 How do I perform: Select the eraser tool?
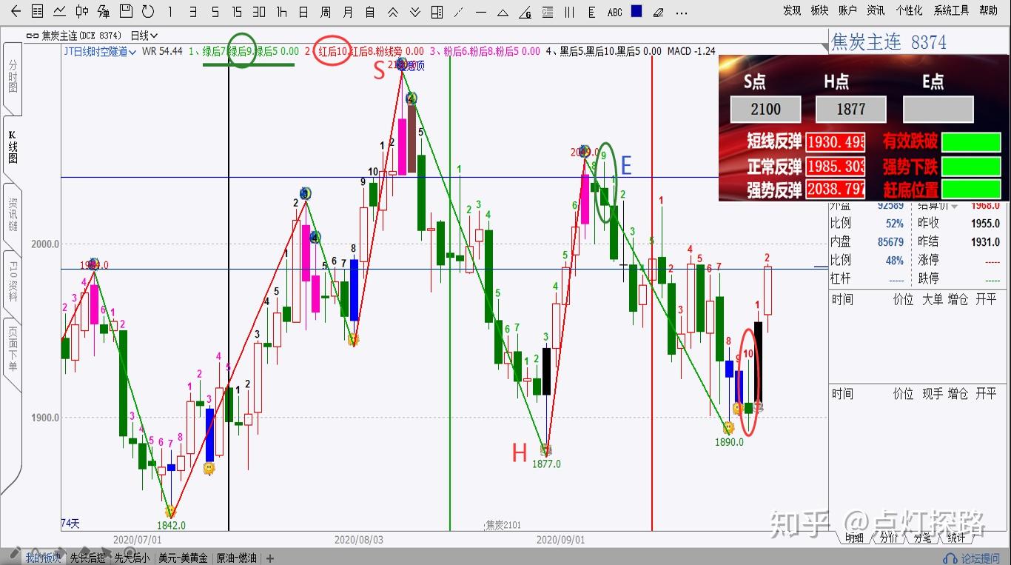[659, 11]
